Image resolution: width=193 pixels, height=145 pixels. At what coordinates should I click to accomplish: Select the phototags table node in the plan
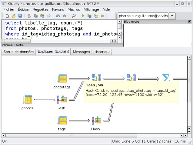[62, 79]
